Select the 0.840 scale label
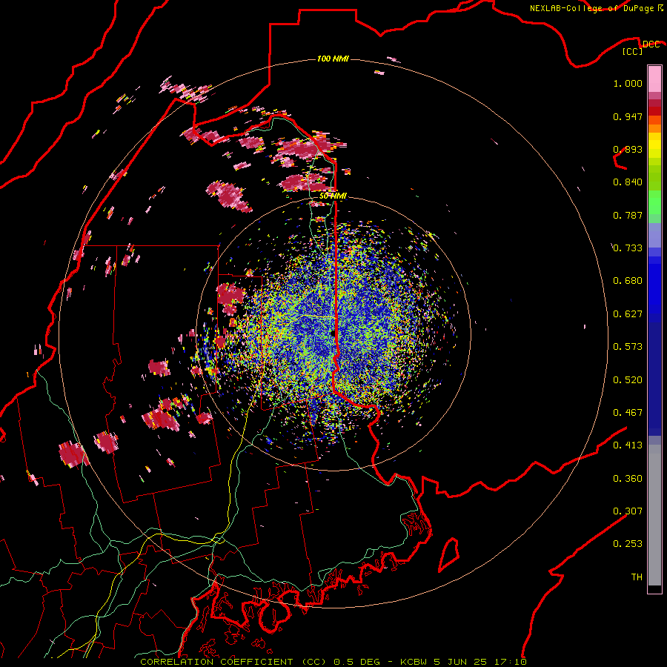Image resolution: width=667 pixels, height=667 pixels. click(x=628, y=182)
